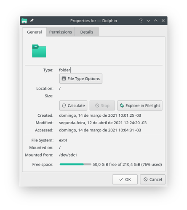187x210 pixels.
Task: Toggle the pin window icon
Action: pyautogui.click(x=32, y=21)
